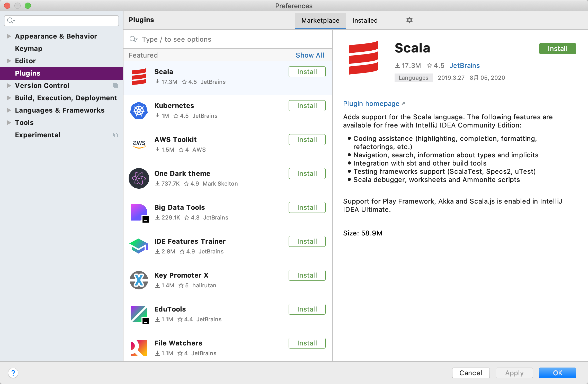Select the One Dark theme icon

(139, 178)
